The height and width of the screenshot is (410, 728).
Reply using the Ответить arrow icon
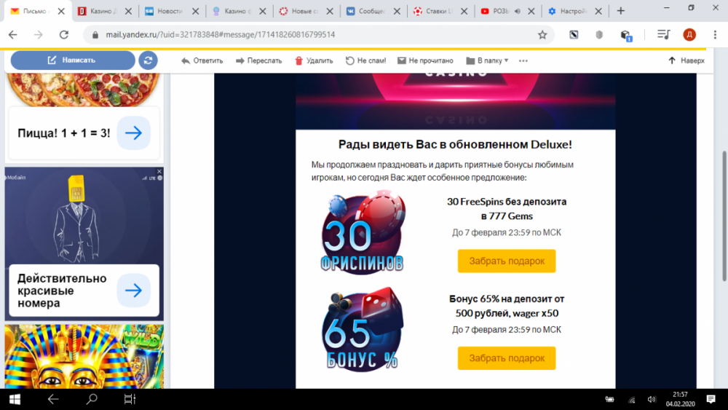(202, 60)
